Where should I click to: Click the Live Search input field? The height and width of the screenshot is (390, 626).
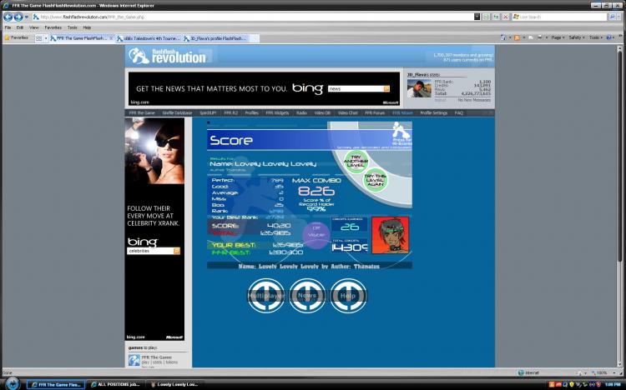coord(562,17)
